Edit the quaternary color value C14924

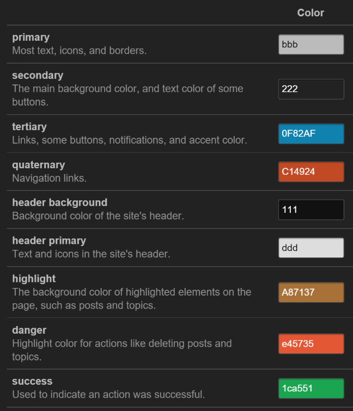pyautogui.click(x=311, y=172)
